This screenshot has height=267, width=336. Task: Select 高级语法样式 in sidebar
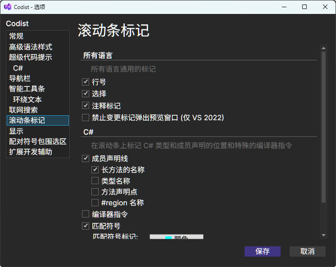pos(31,47)
